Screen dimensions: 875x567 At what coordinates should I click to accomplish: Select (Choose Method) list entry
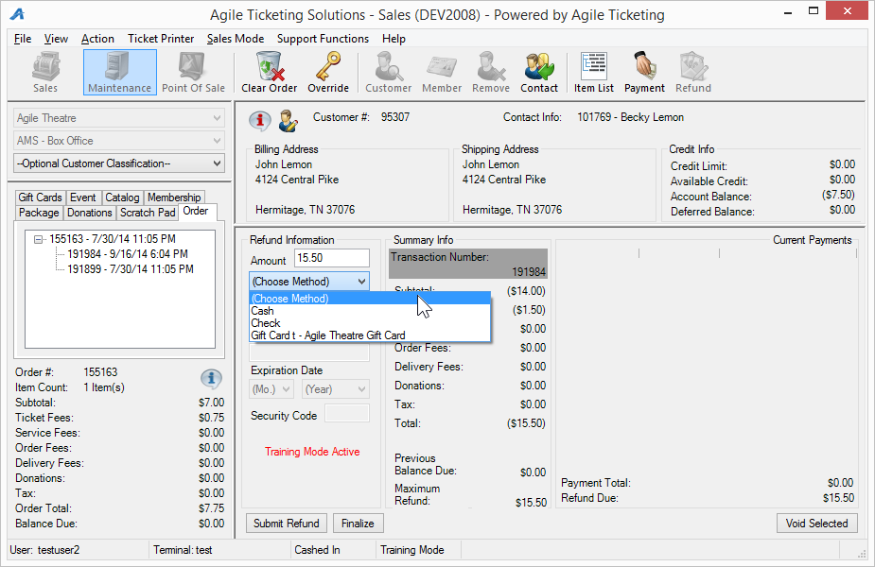tap(370, 299)
